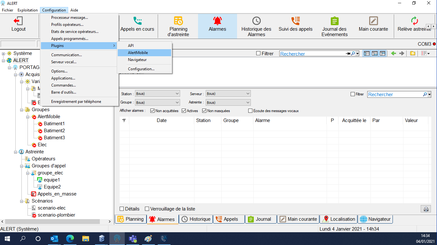Open Appels en cours phone icon
This screenshot has height=245, width=437.
[138, 21]
